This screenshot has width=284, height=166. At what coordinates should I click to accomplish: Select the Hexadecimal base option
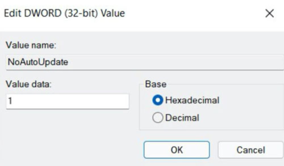coord(186,100)
